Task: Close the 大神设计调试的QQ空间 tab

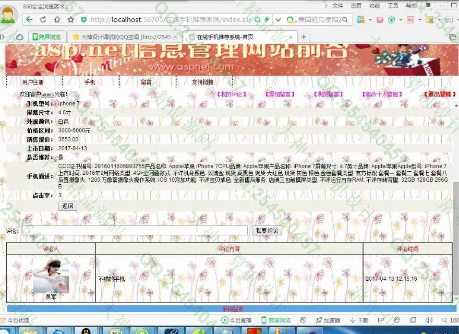Action: 175,37
